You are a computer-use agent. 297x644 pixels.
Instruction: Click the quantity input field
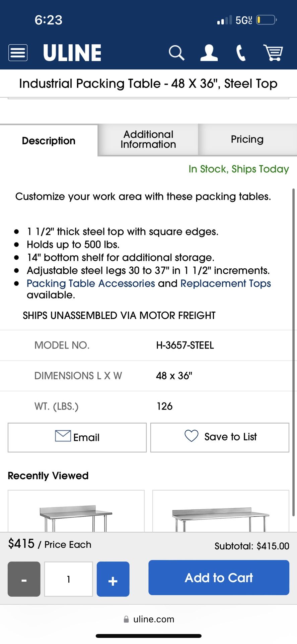[x=69, y=579]
